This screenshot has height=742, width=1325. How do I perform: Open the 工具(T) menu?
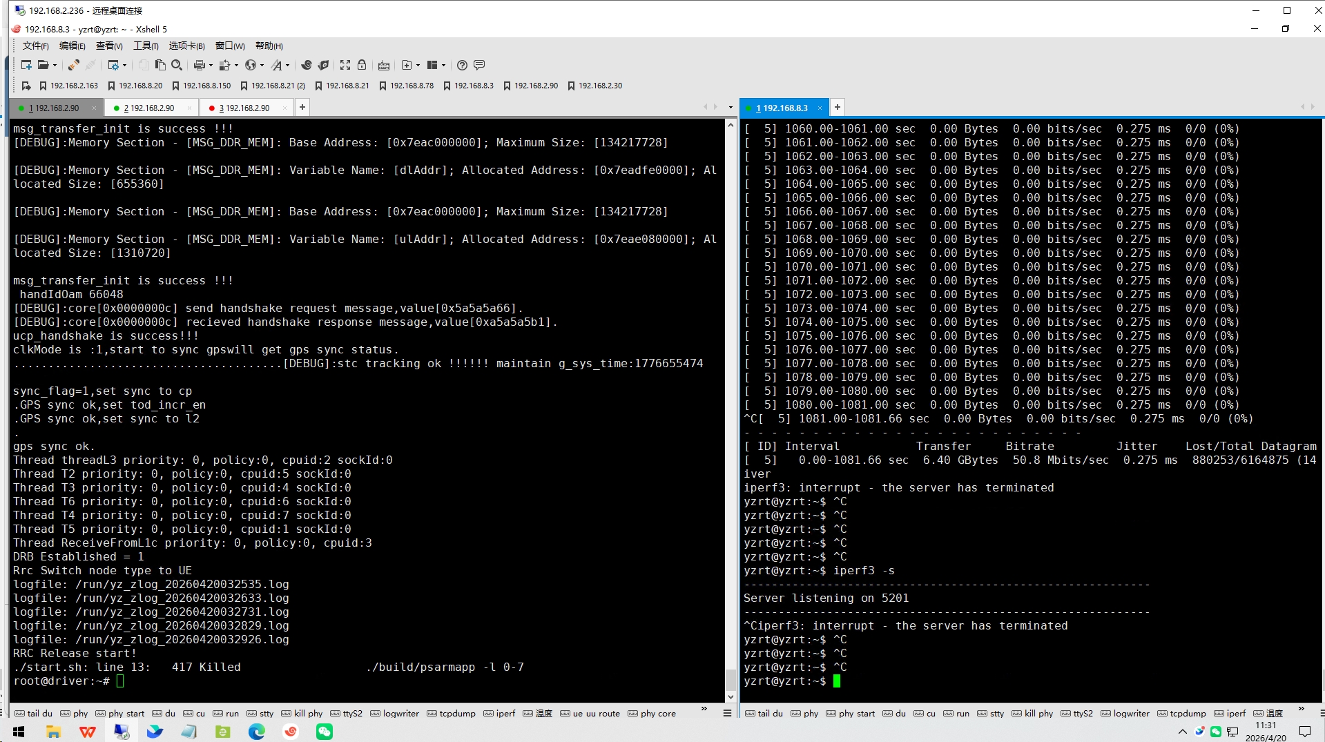tap(146, 46)
